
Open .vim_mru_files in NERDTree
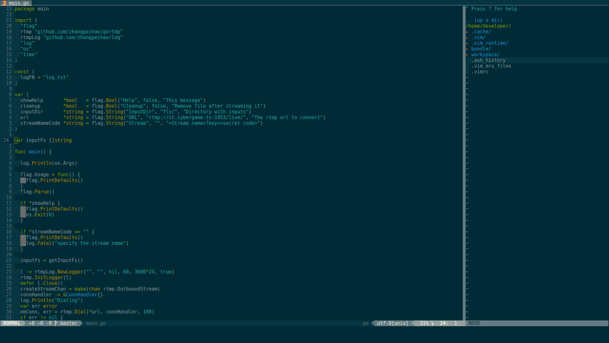pos(491,66)
